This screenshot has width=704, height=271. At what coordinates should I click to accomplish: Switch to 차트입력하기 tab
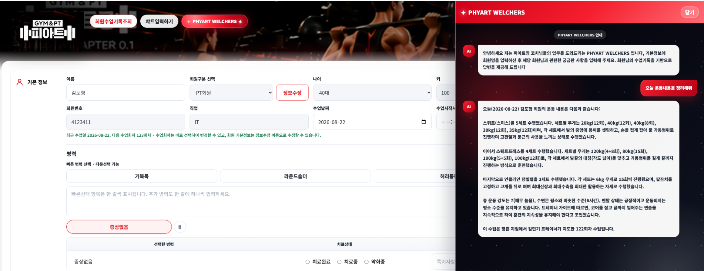159,21
